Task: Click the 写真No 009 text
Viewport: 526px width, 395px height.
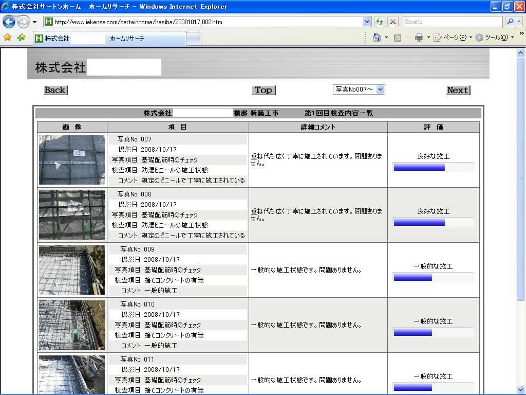Action: tap(137, 249)
